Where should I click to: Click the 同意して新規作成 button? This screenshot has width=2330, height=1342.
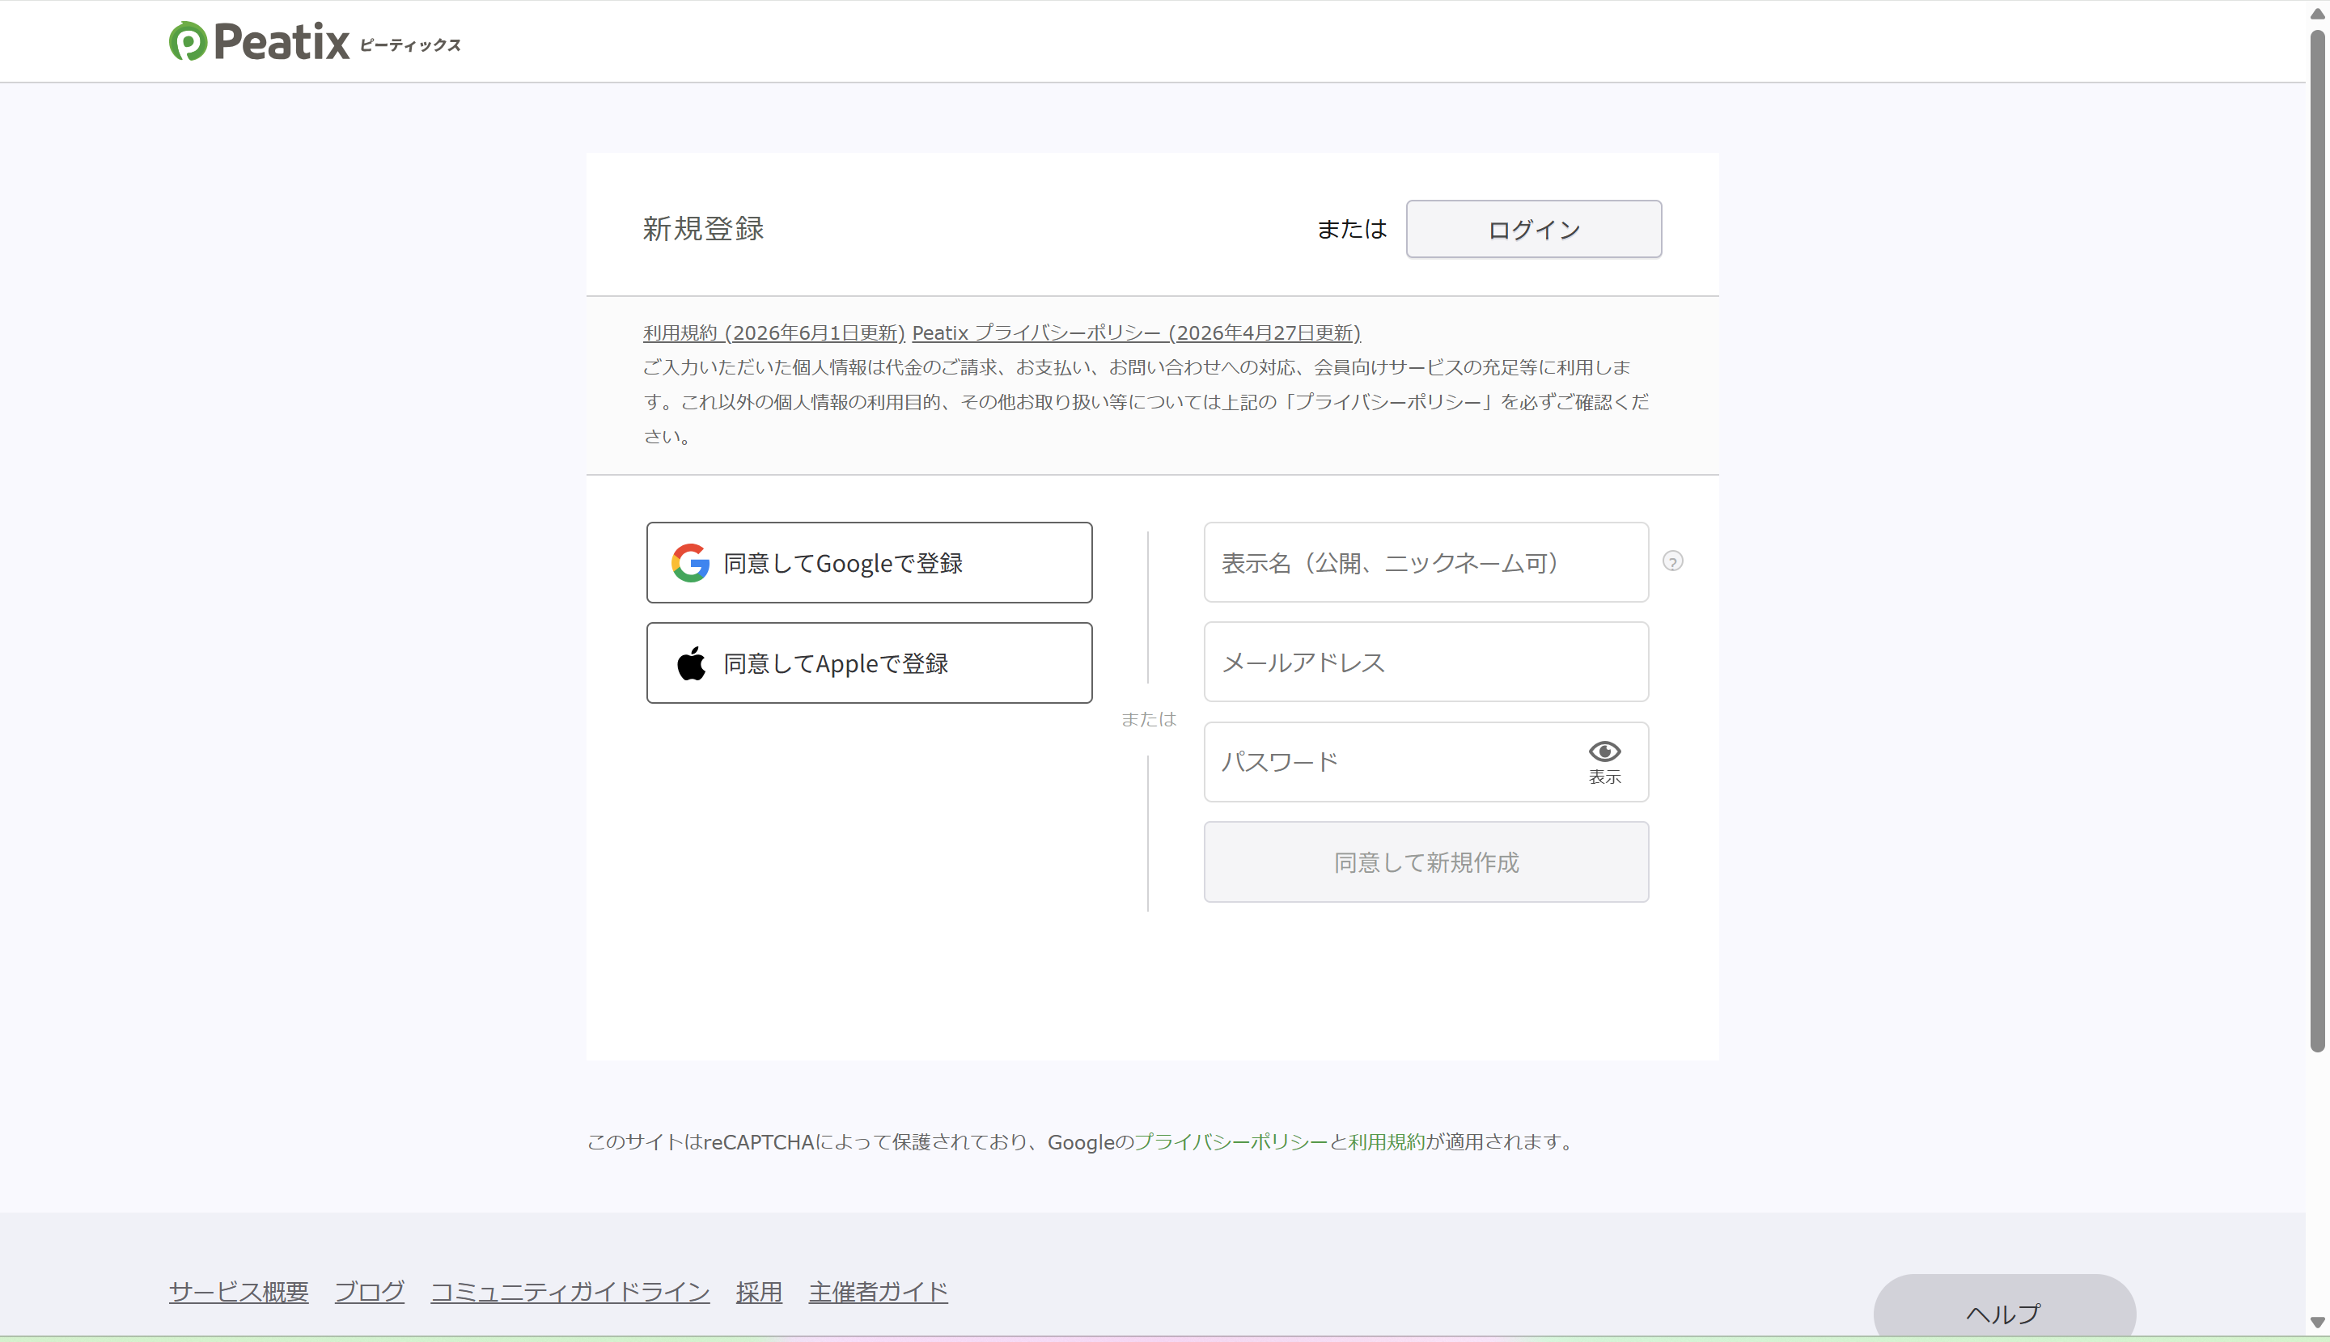click(1425, 862)
